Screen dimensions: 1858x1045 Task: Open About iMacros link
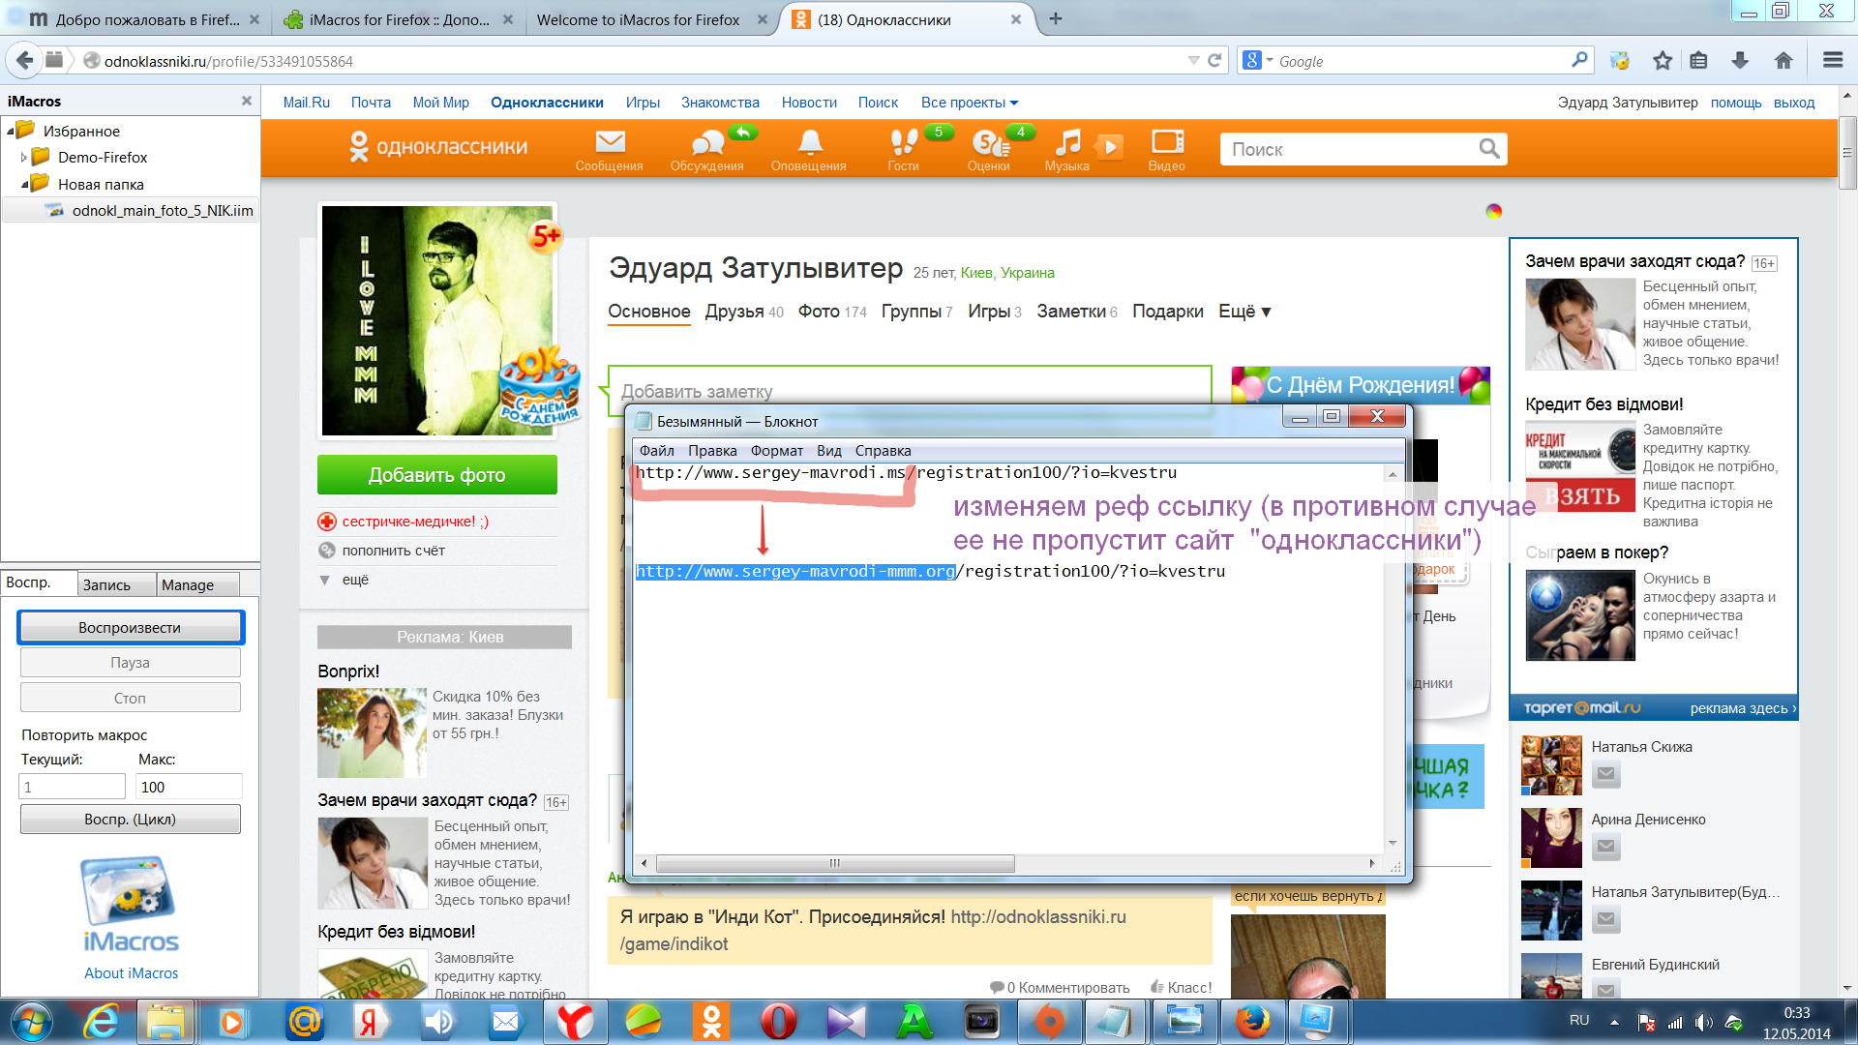point(131,973)
